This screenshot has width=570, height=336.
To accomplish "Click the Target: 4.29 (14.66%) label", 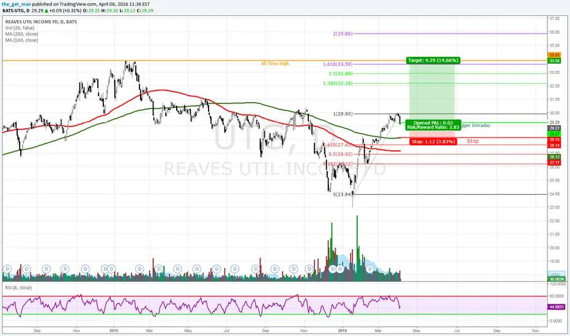I will pyautogui.click(x=433, y=60).
